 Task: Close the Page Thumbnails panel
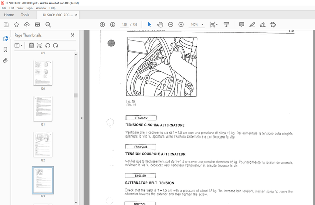[x=73, y=35]
